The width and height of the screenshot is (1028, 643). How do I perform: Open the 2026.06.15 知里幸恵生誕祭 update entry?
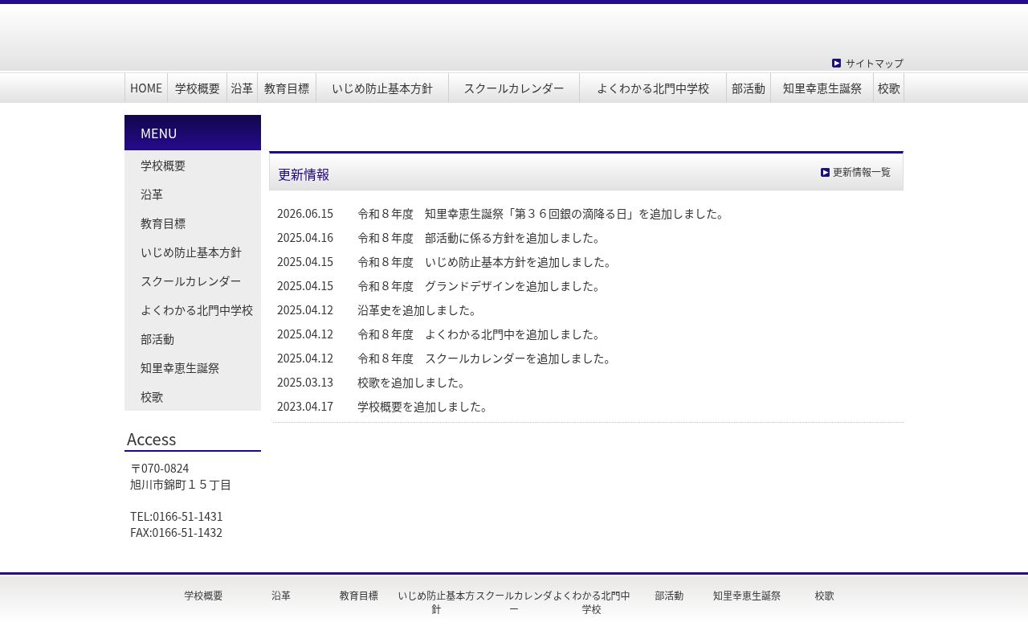coord(542,214)
